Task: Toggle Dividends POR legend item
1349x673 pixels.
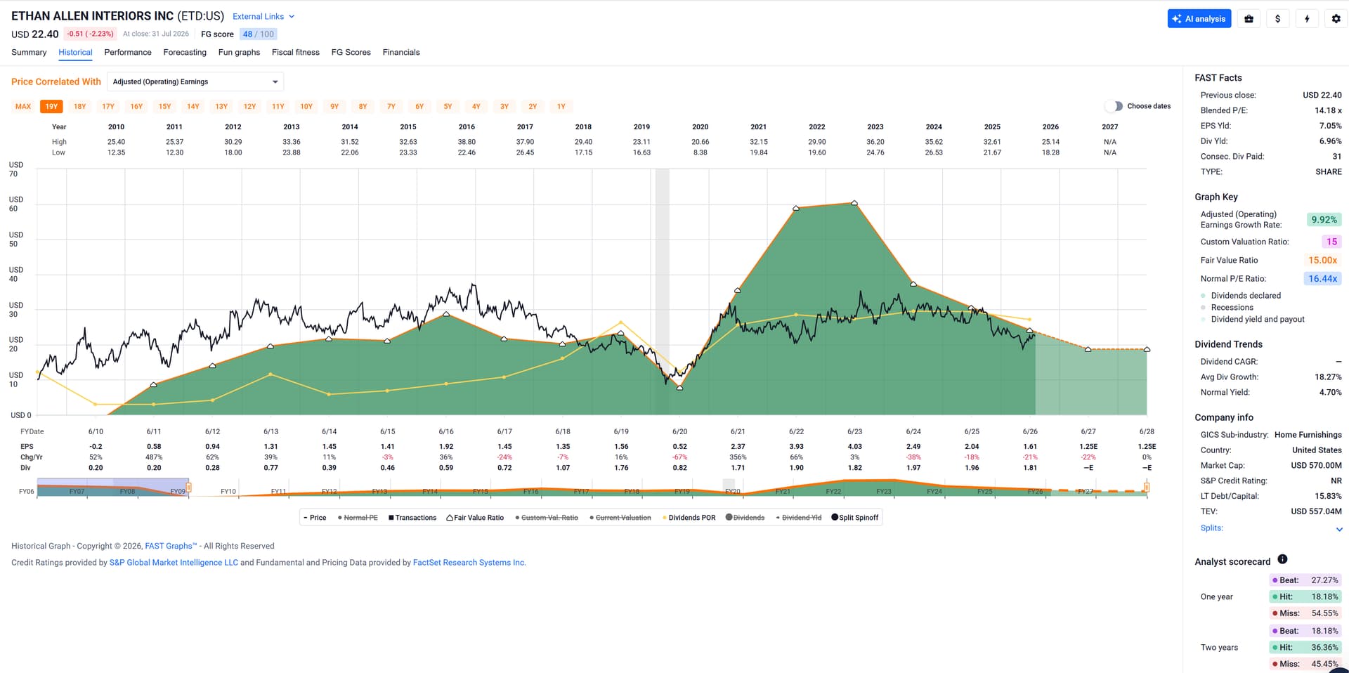Action: 689,518
